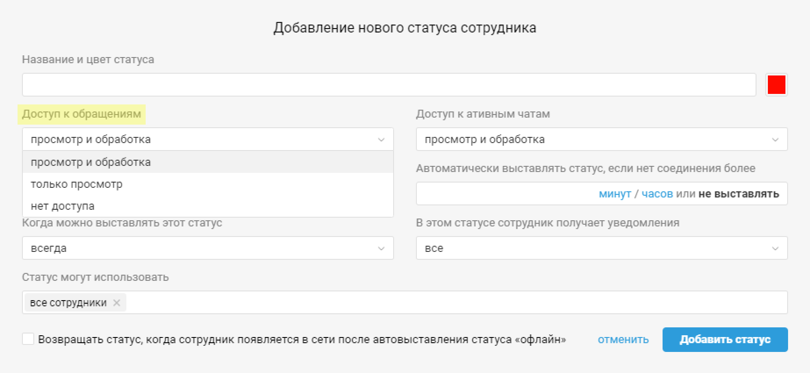
Task: Choose "просмотр и обработка" in list
Action: [x=91, y=162]
